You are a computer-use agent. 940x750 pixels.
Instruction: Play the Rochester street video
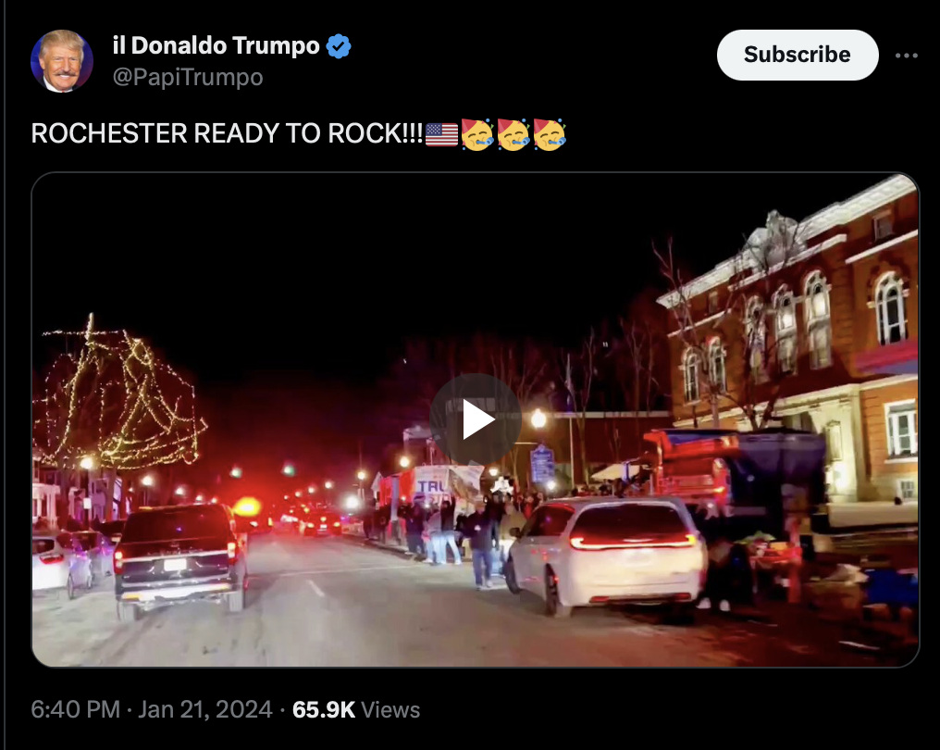[x=476, y=419]
